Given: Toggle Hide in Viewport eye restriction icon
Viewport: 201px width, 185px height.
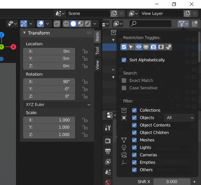Looking at the screenshot, I should coord(138,47).
